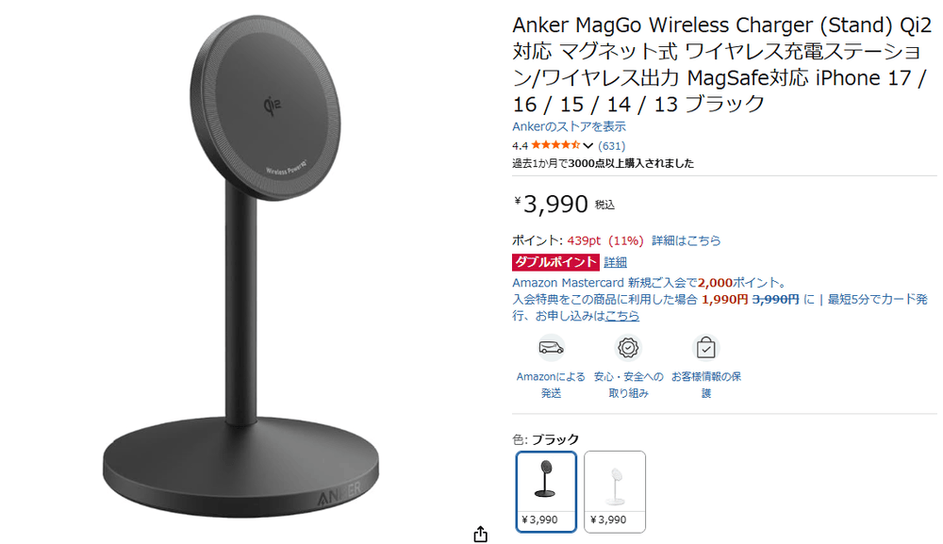This screenshot has height=544, width=943.
Task: Click the main charger product image
Action: point(241,266)
